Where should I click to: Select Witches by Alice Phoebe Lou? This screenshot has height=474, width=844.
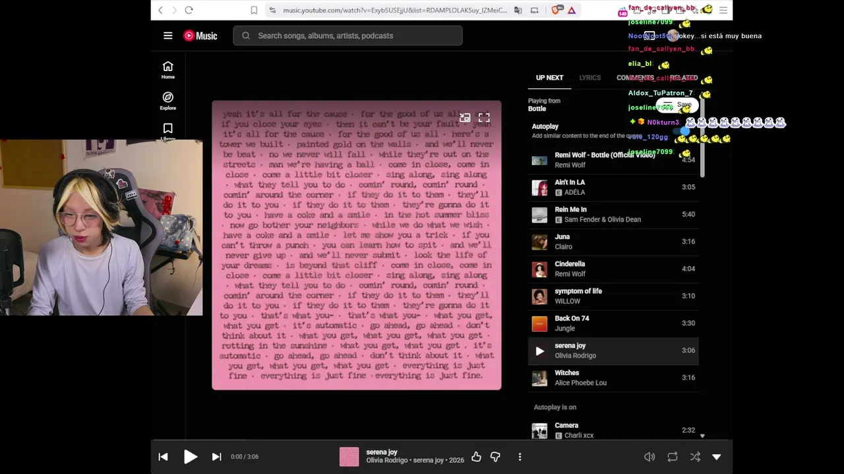613,378
